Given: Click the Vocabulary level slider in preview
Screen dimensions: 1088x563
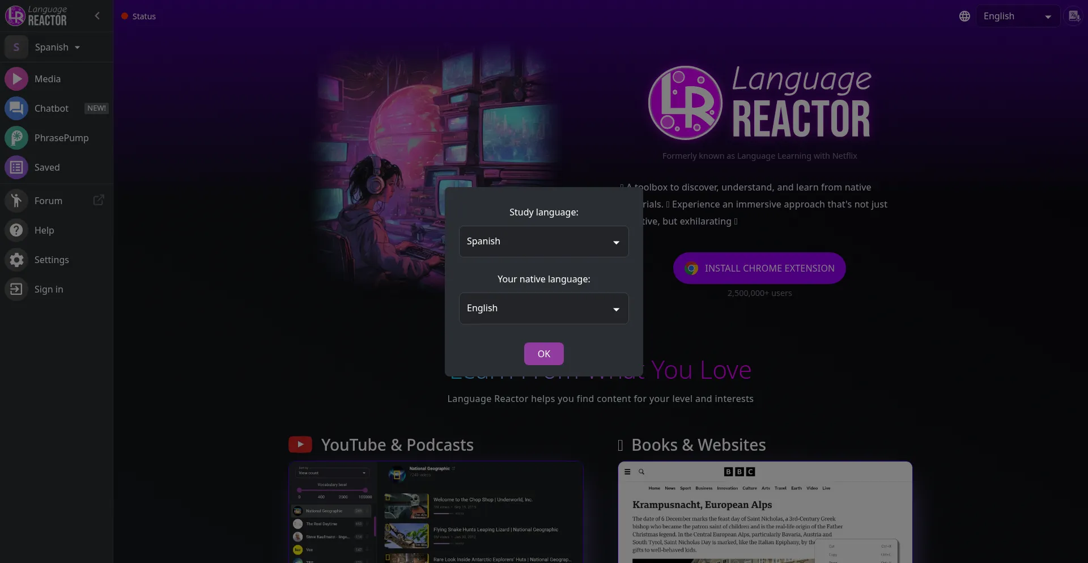Looking at the screenshot, I should (332, 490).
